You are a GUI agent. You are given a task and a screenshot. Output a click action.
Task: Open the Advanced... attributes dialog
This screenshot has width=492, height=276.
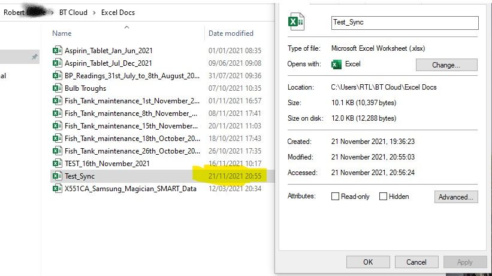455,197
